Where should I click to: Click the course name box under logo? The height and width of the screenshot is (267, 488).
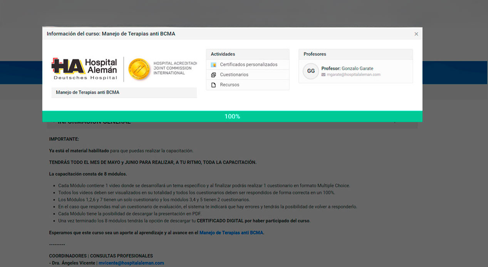pos(124,93)
